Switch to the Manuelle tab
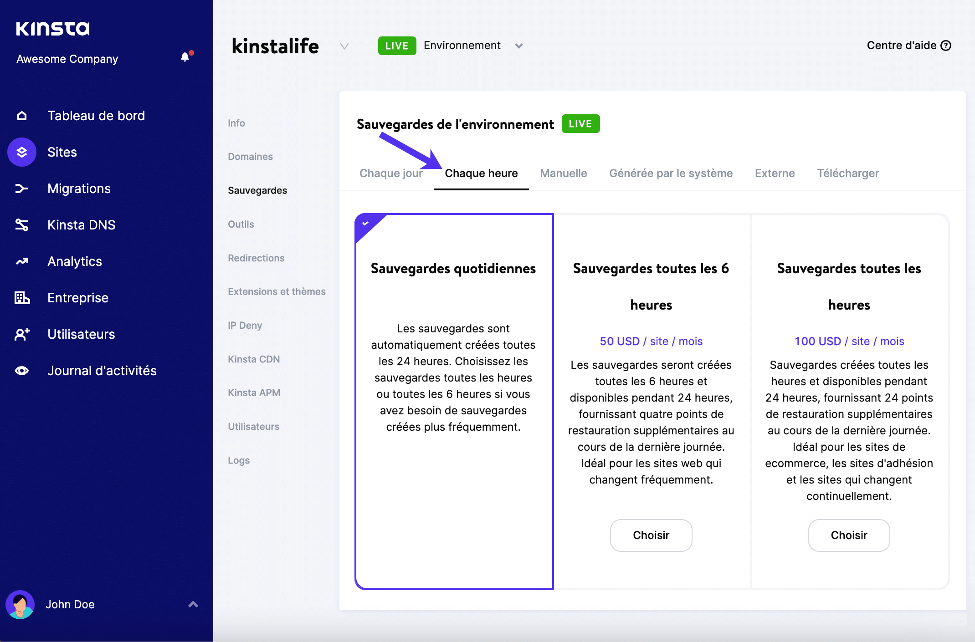The width and height of the screenshot is (975, 642). pyautogui.click(x=563, y=173)
